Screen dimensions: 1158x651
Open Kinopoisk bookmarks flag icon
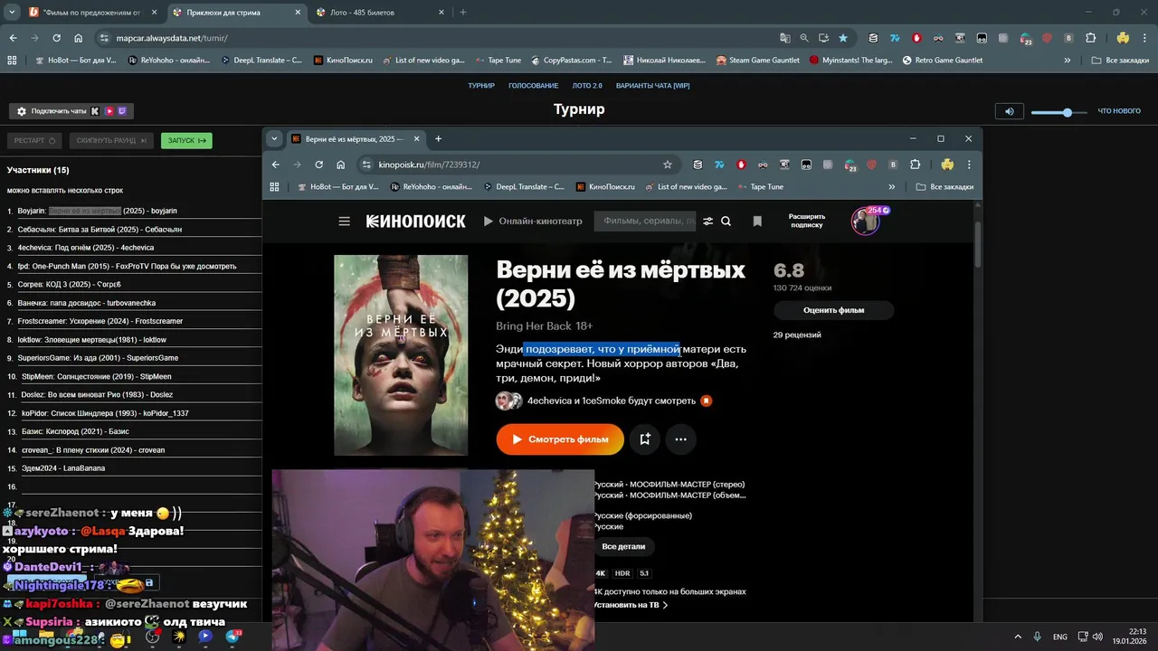757,221
